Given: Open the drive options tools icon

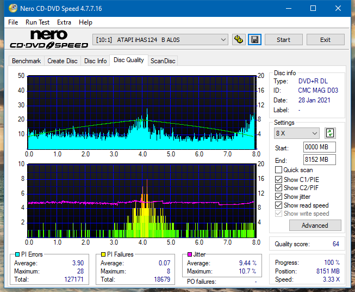Looking at the screenshot, I should pyautogui.click(x=239, y=40).
